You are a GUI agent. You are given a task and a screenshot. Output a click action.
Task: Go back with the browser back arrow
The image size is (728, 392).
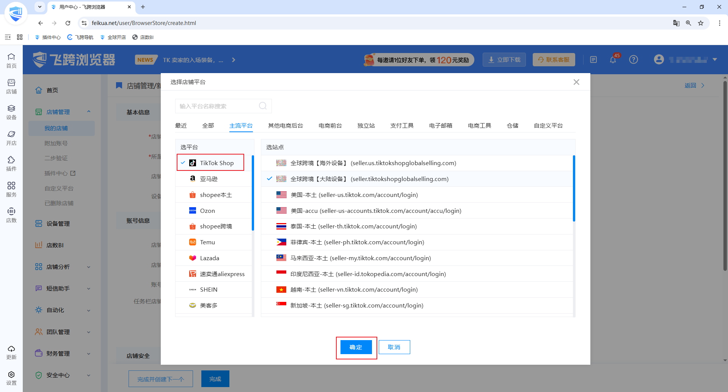41,23
